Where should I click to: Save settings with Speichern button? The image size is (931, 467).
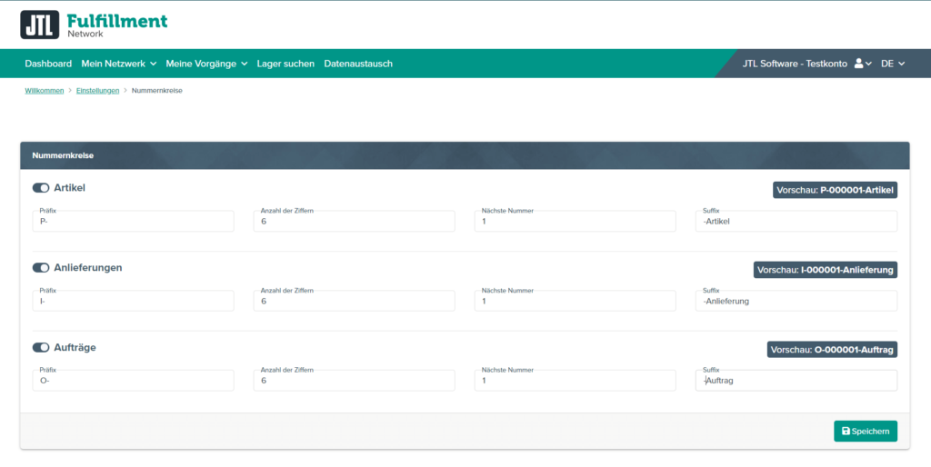coord(866,432)
